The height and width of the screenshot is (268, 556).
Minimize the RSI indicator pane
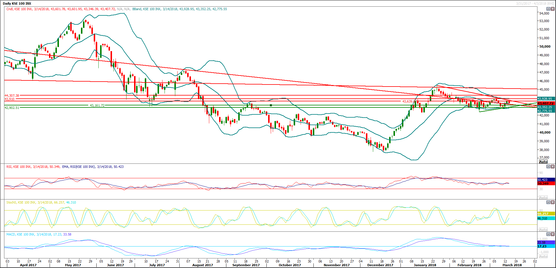(x=548, y=167)
